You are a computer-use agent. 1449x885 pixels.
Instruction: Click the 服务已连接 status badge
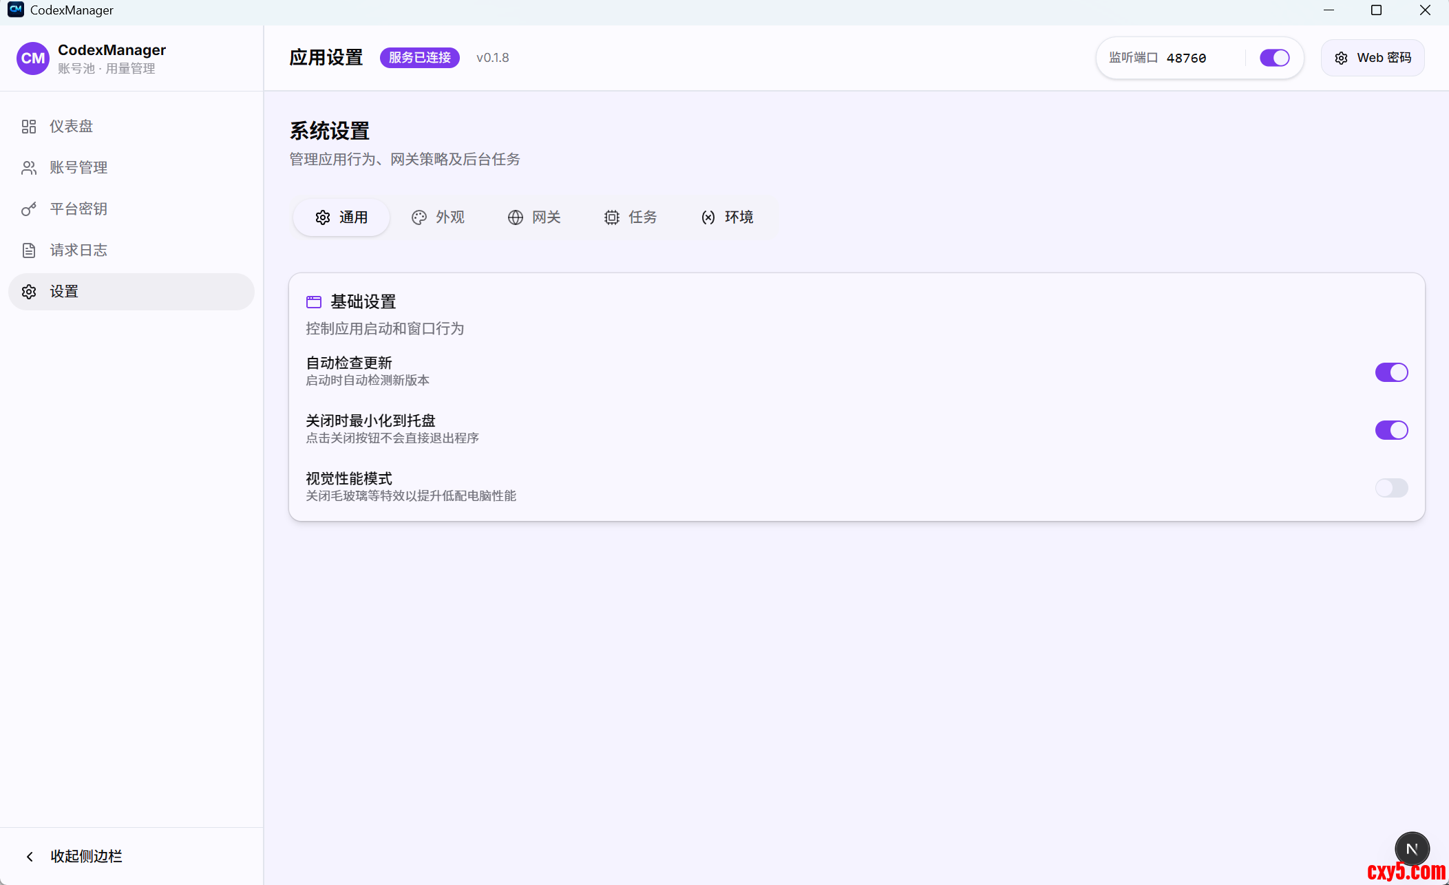(419, 58)
